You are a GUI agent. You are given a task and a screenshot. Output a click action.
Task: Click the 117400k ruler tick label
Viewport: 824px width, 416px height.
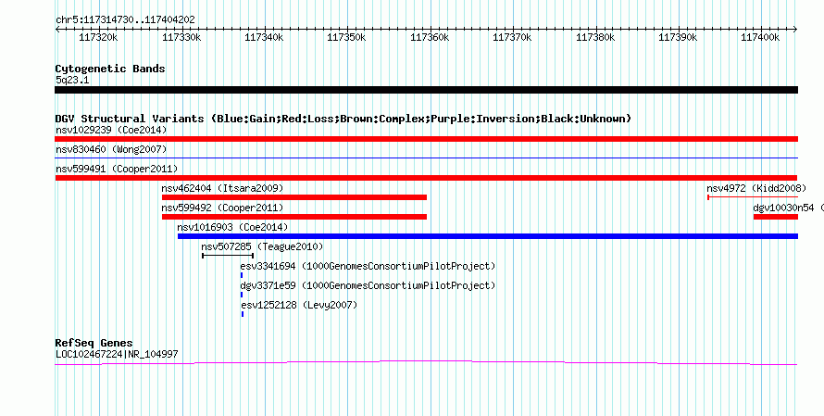click(760, 37)
